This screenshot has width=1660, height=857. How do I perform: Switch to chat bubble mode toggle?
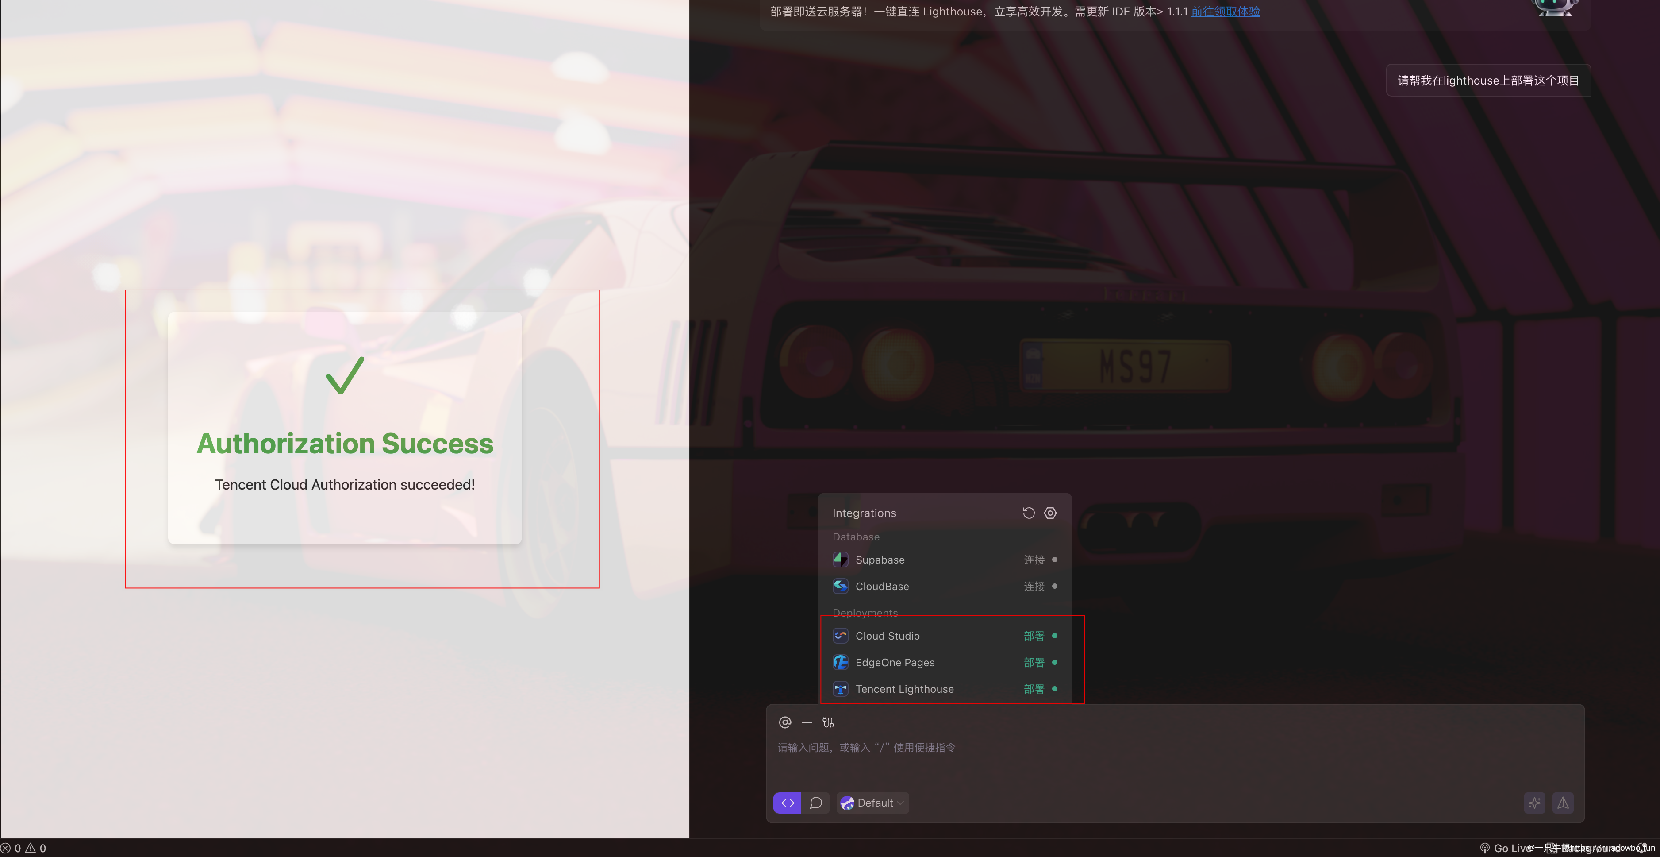click(x=816, y=803)
